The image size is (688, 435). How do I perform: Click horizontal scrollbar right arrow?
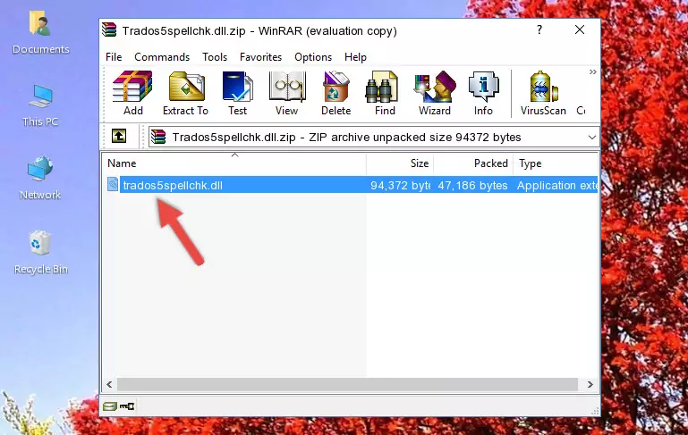590,384
